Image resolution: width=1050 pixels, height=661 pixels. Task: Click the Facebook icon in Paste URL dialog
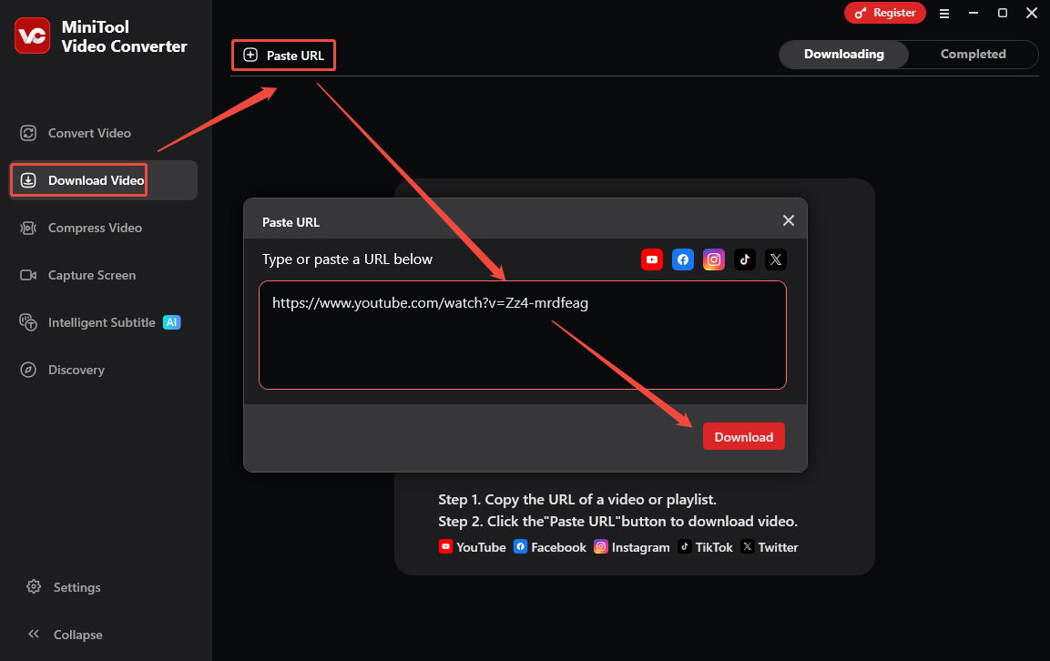click(683, 259)
